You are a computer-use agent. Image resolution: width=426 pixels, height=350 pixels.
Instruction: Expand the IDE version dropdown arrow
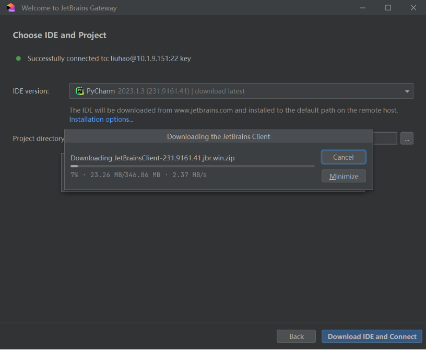(x=407, y=91)
